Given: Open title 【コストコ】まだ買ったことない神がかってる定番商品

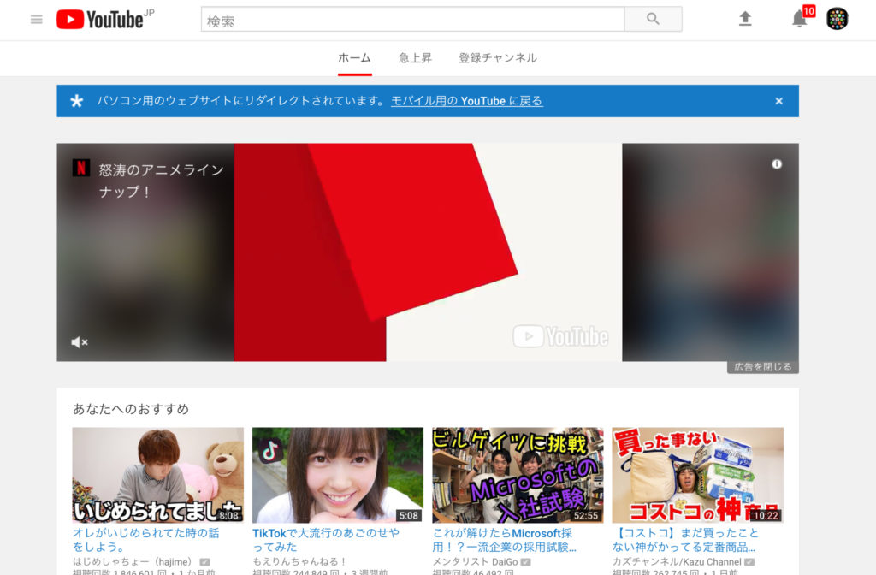Looking at the screenshot, I should (x=685, y=540).
